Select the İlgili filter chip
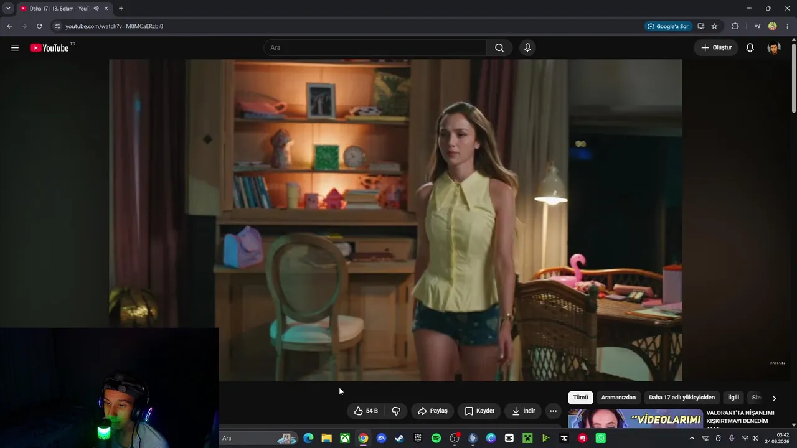 pos(733,398)
